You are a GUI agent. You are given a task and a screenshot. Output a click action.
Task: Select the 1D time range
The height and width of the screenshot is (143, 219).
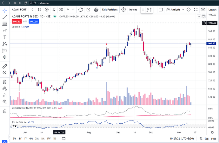[55, 139]
